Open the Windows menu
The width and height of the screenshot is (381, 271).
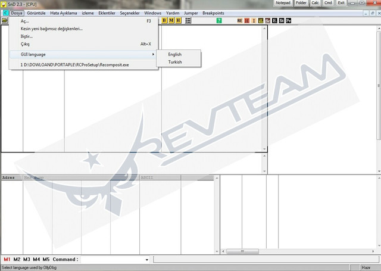pyautogui.click(x=153, y=13)
